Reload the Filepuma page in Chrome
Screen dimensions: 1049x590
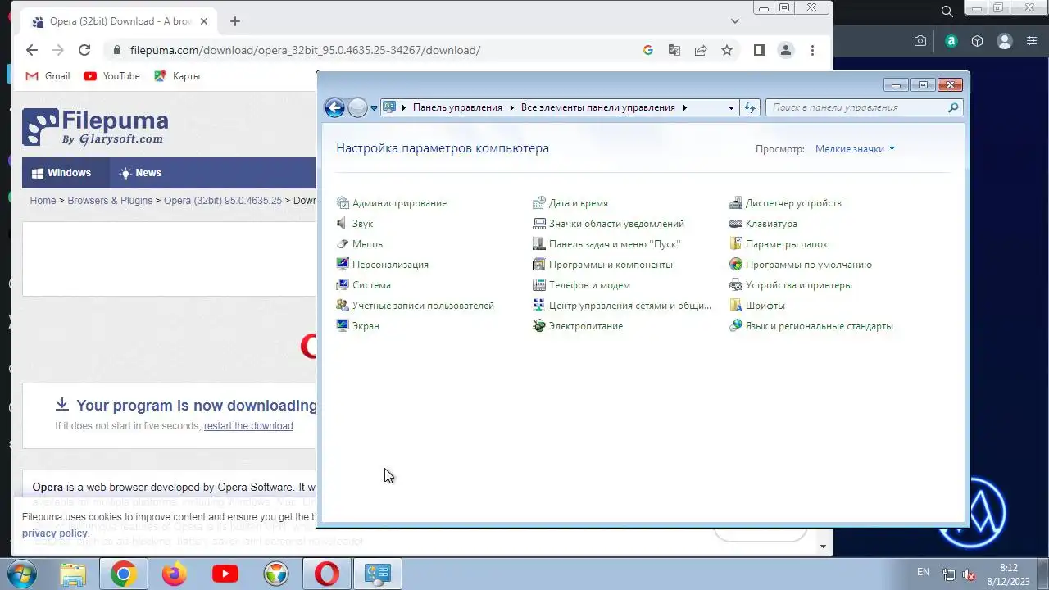pos(84,50)
